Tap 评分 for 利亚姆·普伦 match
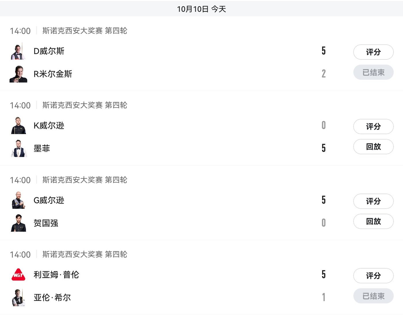Viewport: 403px width, 318px height. point(373,276)
